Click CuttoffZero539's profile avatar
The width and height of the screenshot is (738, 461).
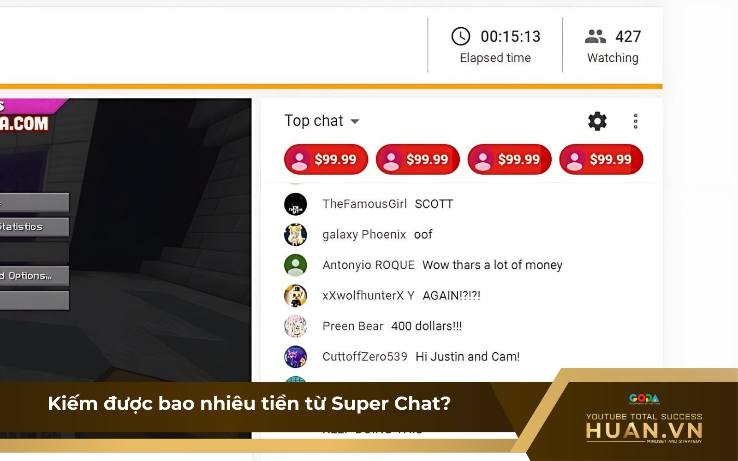pos(296,356)
